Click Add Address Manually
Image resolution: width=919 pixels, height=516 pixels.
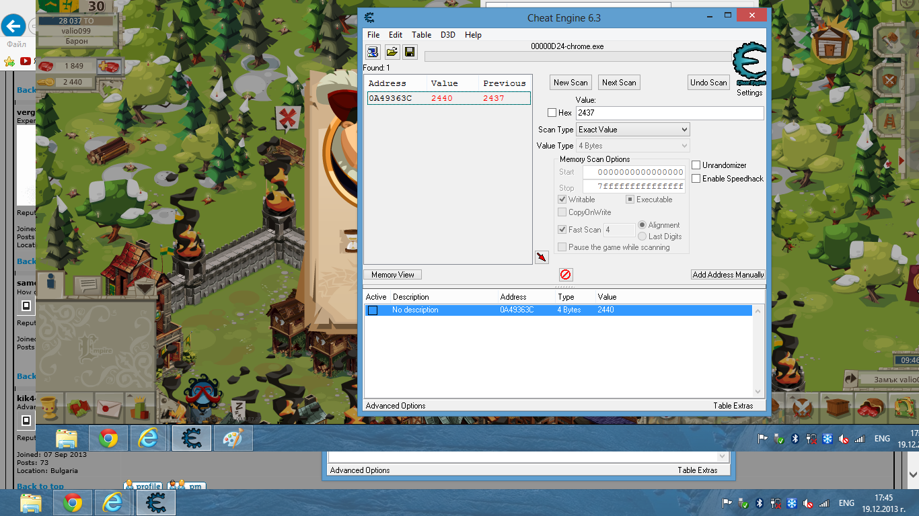(728, 274)
